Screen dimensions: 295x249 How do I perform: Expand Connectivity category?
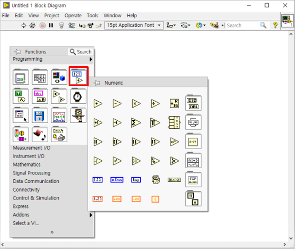pos(26,190)
